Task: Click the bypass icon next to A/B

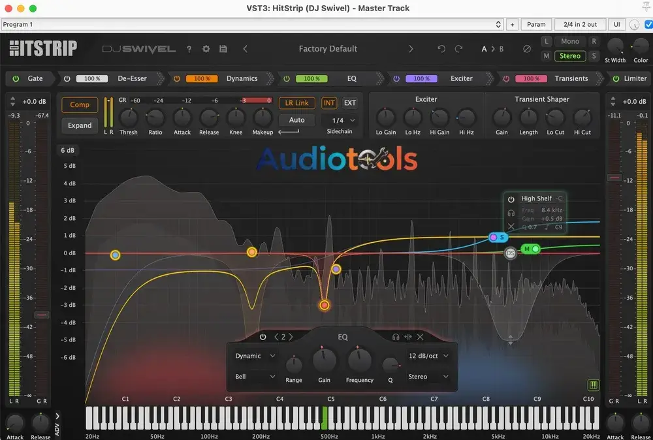Action: click(527, 49)
